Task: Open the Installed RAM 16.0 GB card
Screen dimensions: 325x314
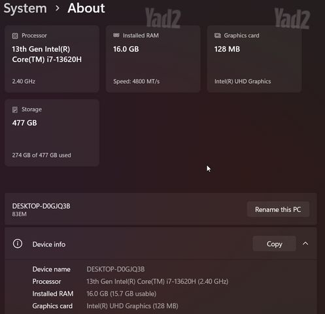Action: point(153,59)
